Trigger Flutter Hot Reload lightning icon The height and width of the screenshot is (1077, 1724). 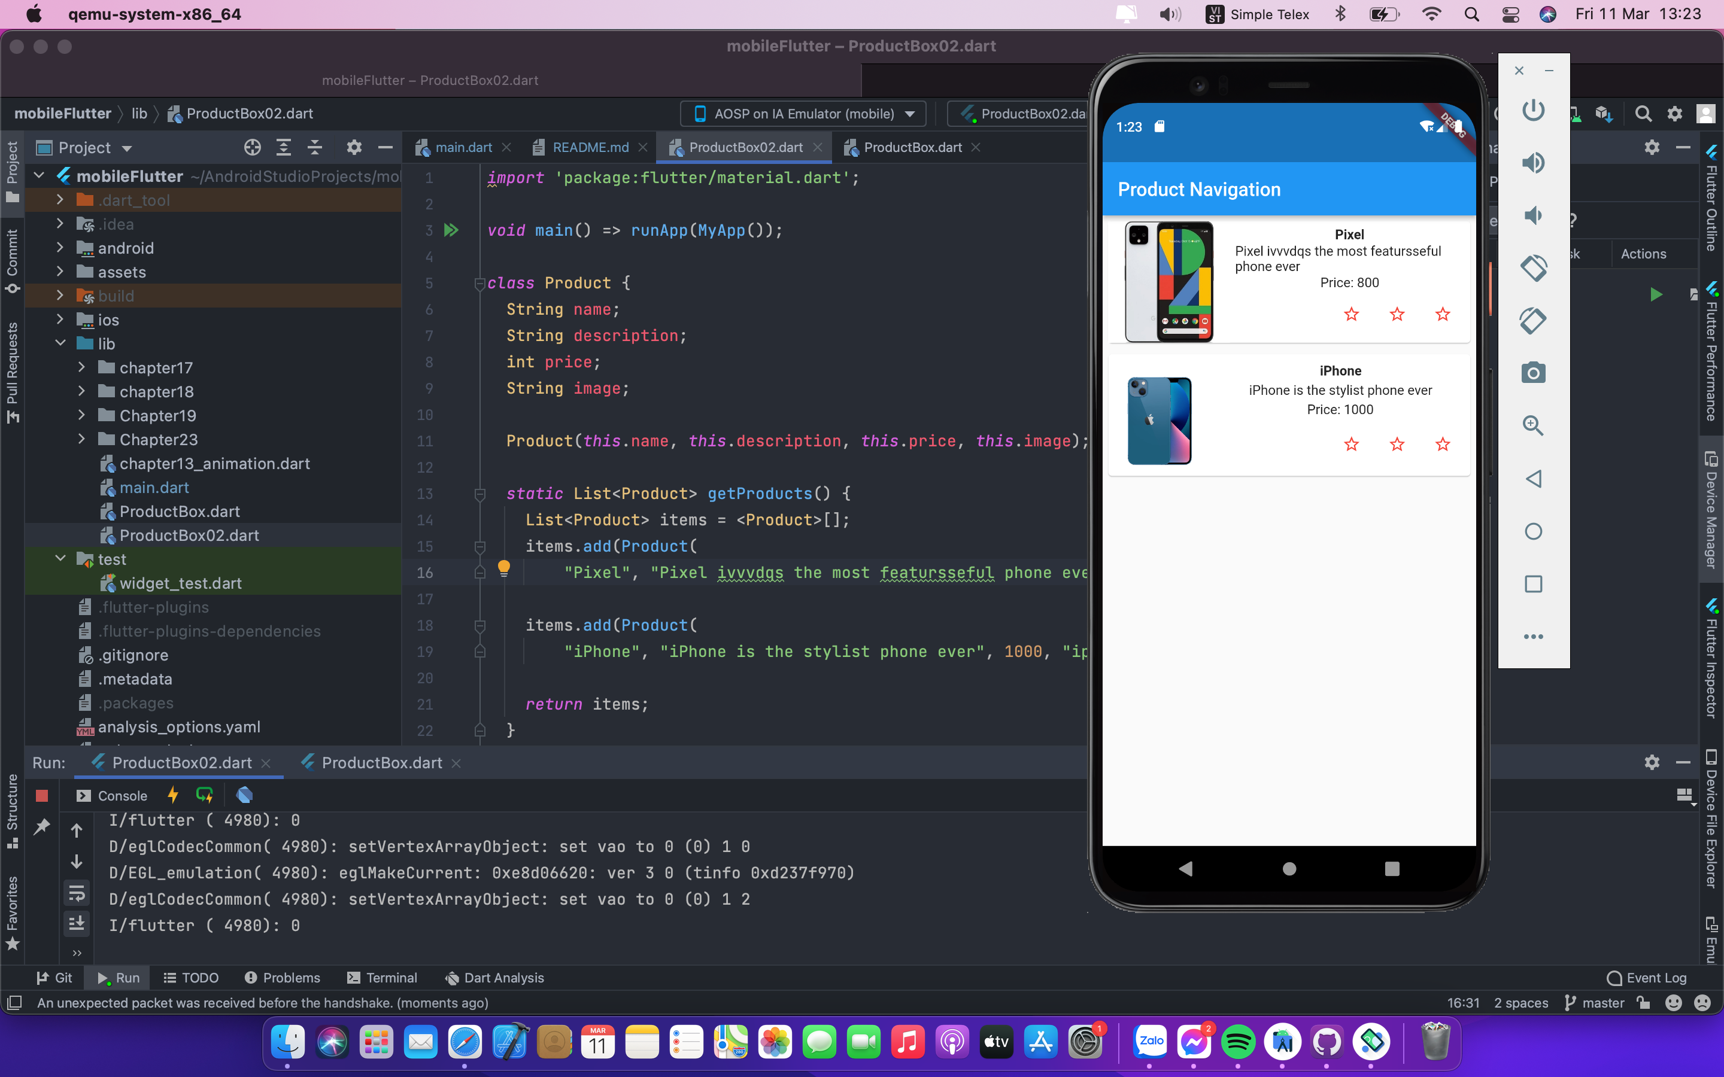[172, 795]
